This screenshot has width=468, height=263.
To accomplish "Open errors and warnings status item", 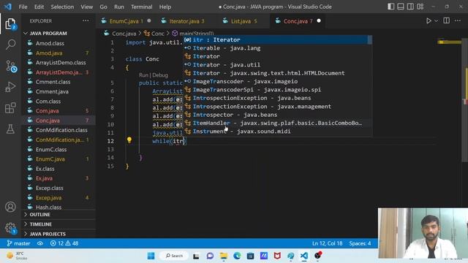I will (x=64, y=243).
